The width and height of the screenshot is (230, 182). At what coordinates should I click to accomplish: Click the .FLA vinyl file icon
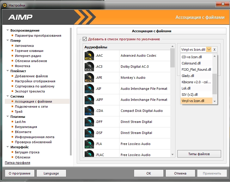89,144
